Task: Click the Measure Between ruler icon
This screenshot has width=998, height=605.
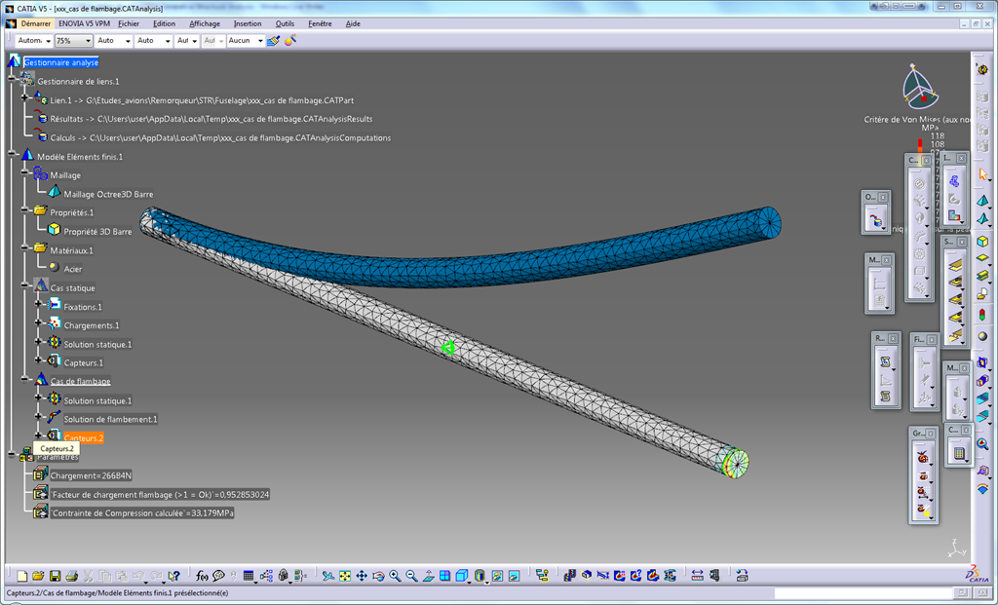Action: (x=697, y=576)
